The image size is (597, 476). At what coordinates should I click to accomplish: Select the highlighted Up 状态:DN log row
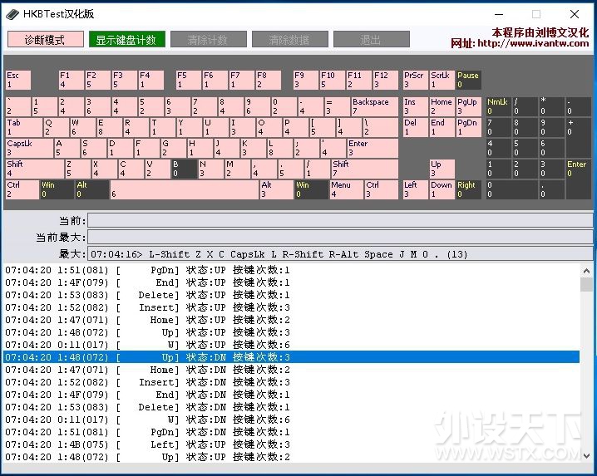coord(291,357)
